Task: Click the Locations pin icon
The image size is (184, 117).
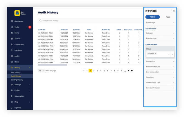Action: (x=12, y=50)
